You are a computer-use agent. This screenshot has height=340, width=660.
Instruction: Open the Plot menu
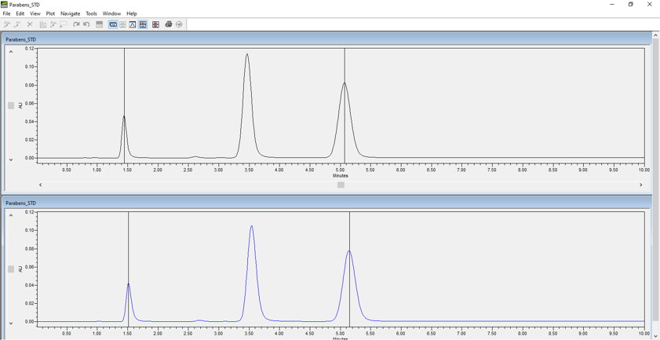coord(50,13)
